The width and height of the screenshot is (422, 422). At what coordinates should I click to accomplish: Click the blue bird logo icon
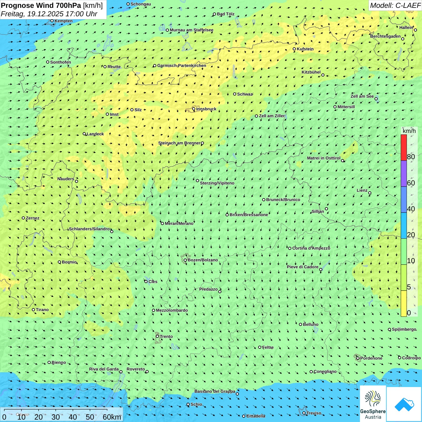coord(404,404)
